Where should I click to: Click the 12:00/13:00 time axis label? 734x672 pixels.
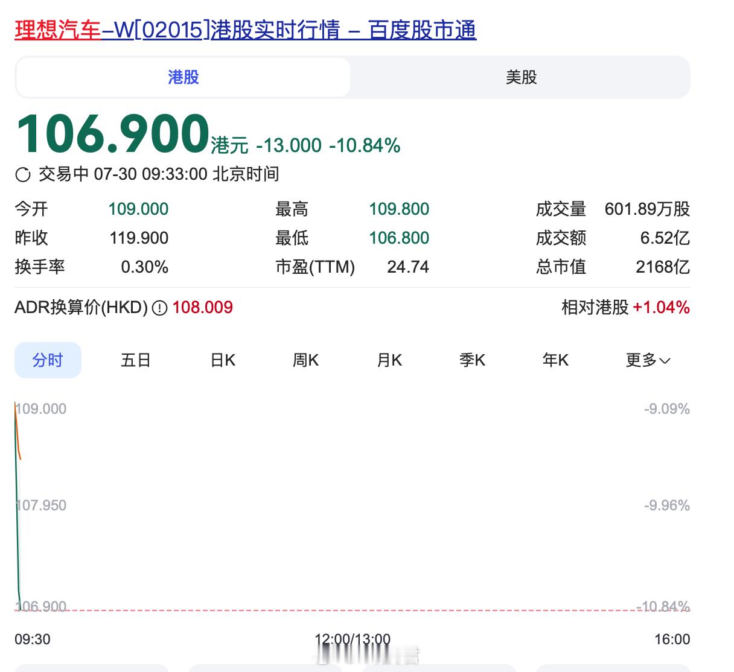click(353, 639)
